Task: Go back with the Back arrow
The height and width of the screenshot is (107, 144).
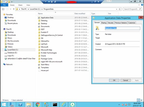Action: 3,9
